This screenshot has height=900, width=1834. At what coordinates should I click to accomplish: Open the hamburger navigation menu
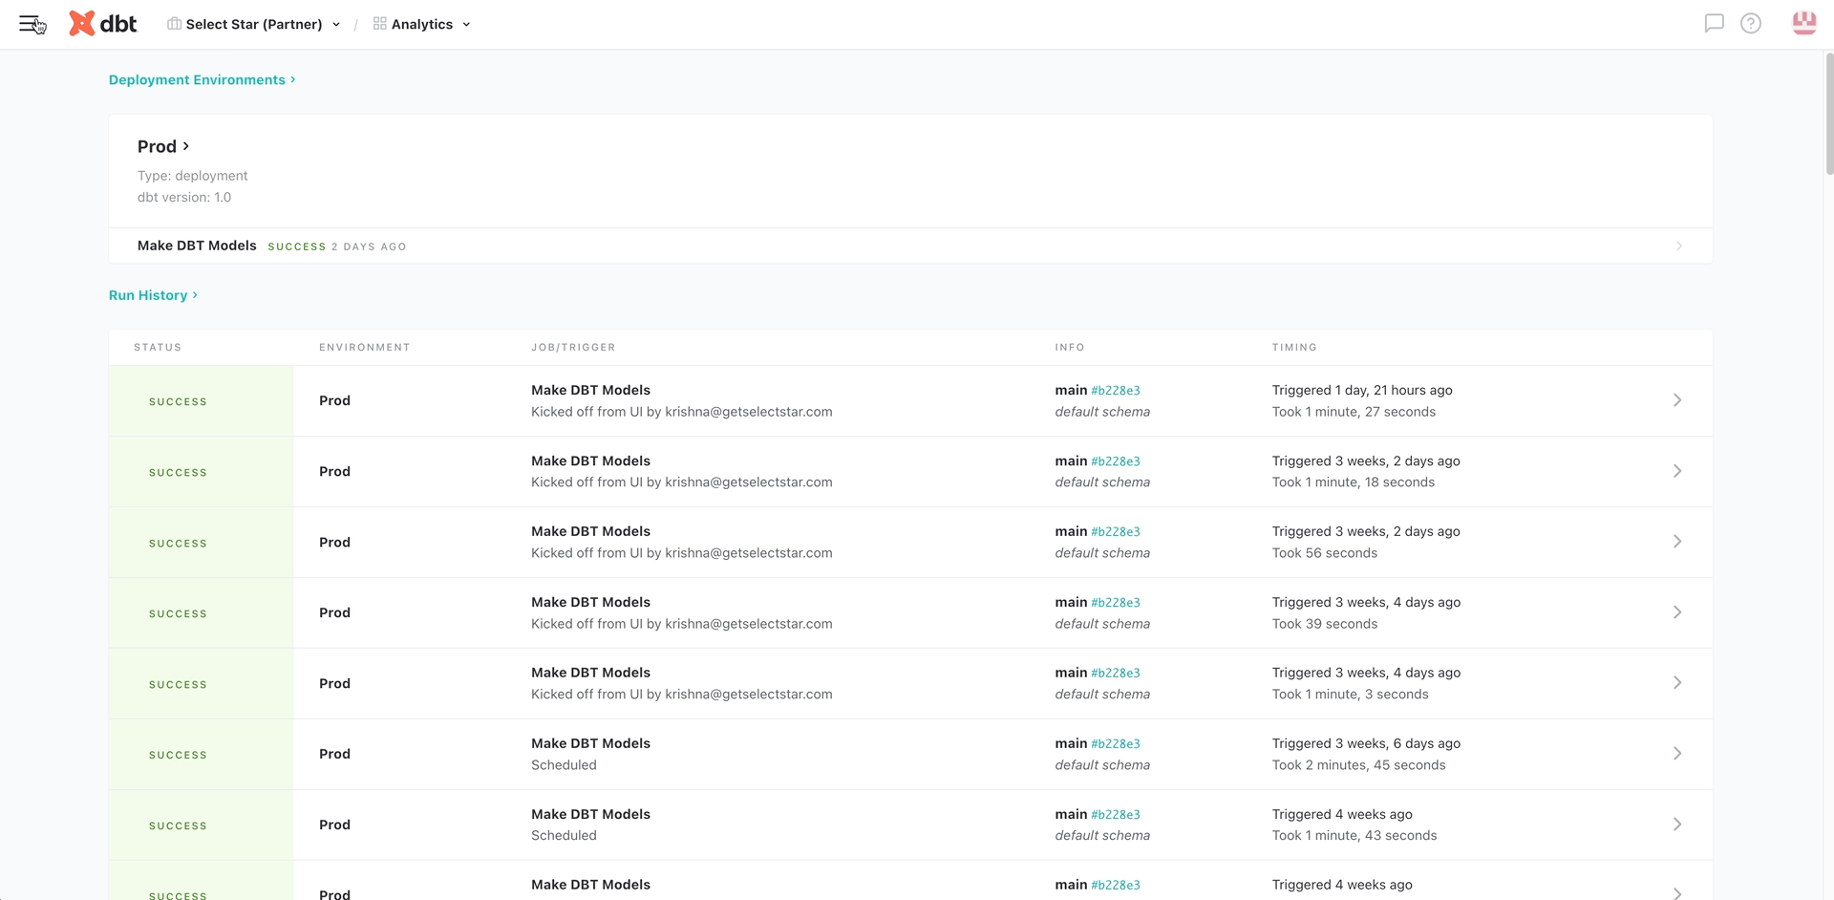(32, 24)
